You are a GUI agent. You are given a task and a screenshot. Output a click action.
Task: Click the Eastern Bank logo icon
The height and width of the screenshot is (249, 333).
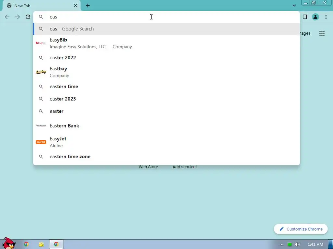[x=41, y=125]
